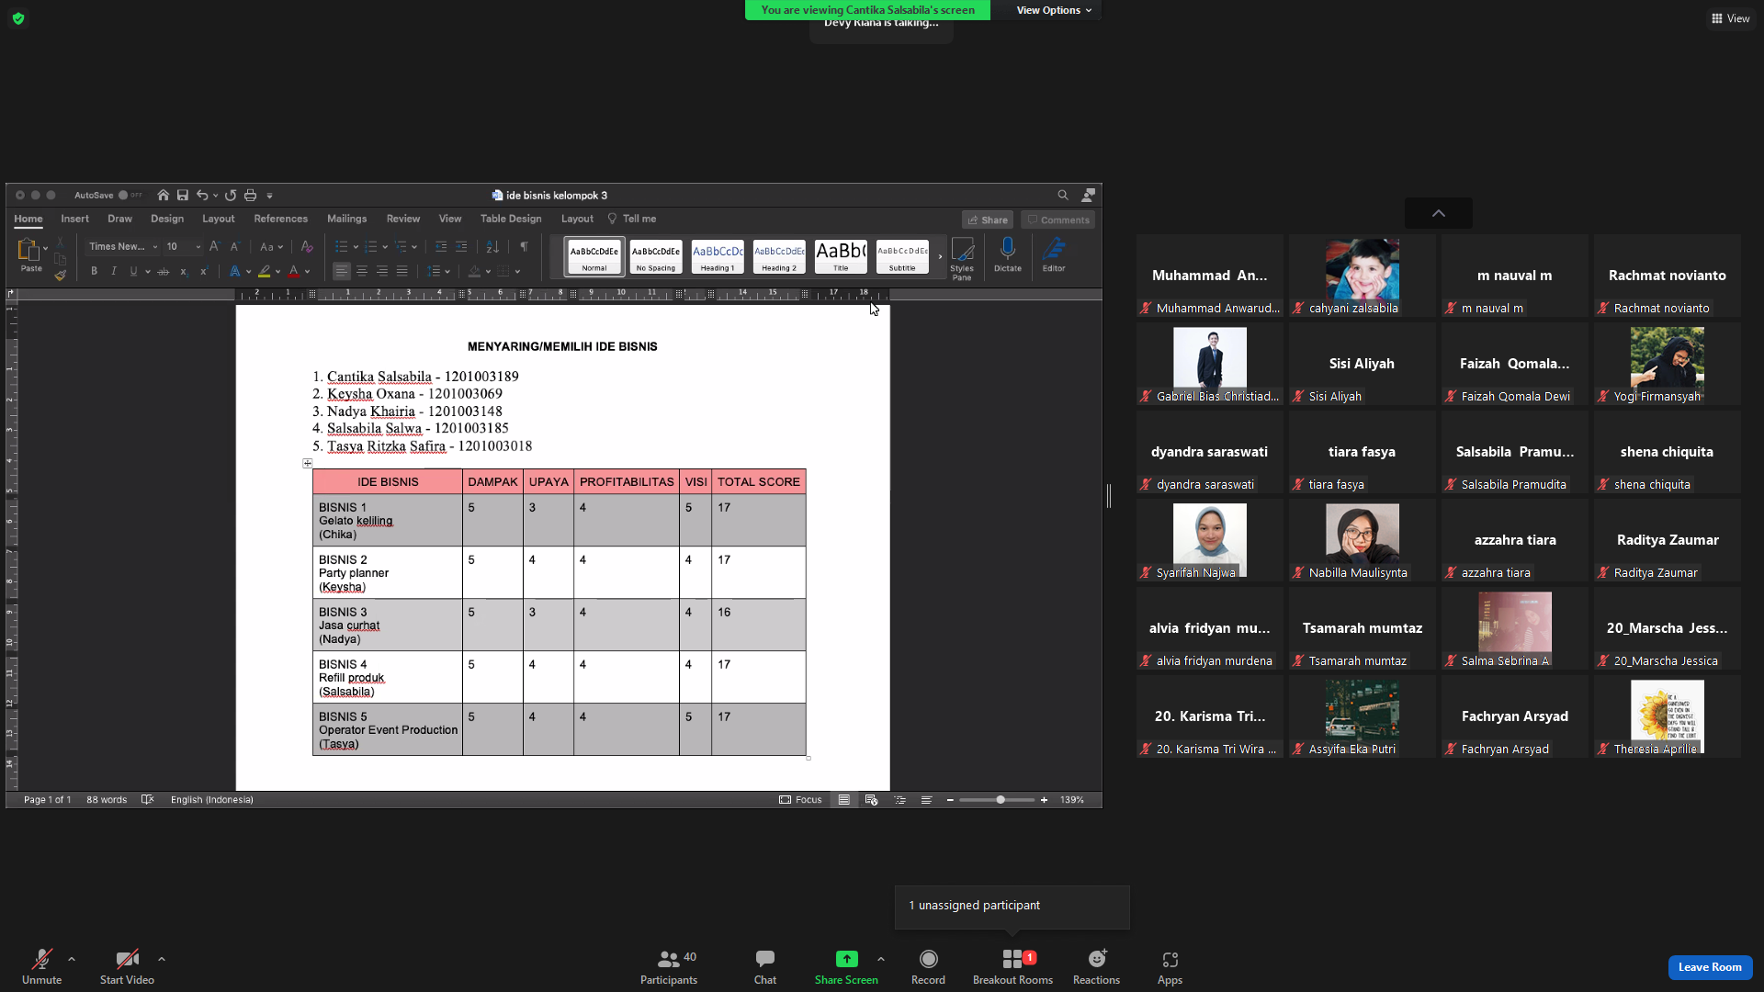Open the Styles Pane
The image size is (1764, 992).
pyautogui.click(x=962, y=258)
